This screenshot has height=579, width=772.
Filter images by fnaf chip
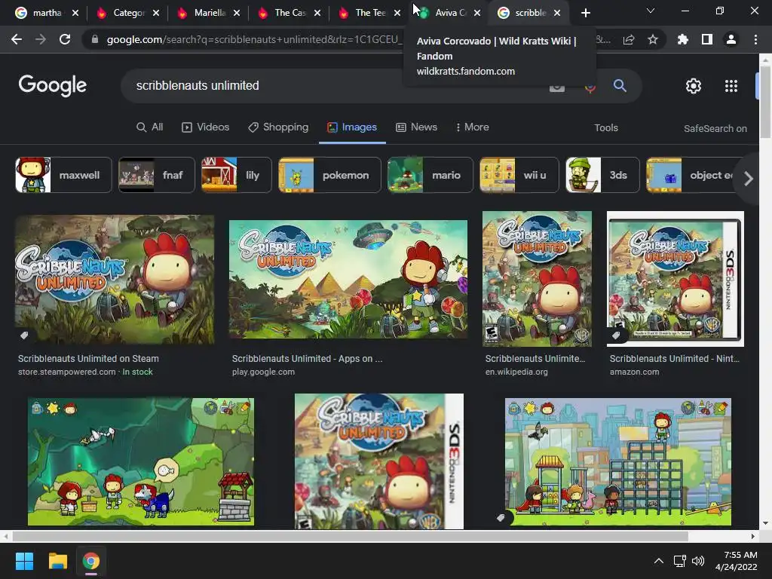(157, 175)
